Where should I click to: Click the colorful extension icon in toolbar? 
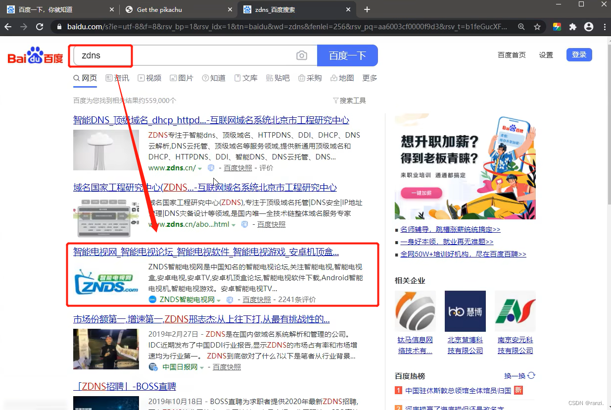pos(557,27)
